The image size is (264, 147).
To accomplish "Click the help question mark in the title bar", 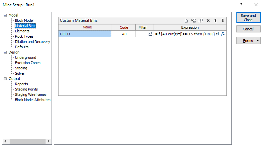I will tap(241, 5).
